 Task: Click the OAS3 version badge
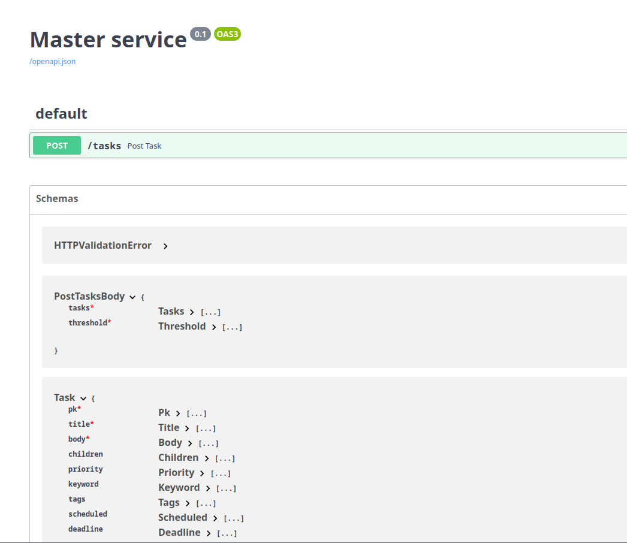point(227,34)
